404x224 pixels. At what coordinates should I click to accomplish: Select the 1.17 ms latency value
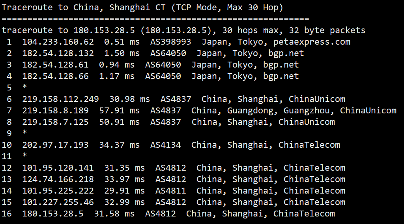[117, 76]
